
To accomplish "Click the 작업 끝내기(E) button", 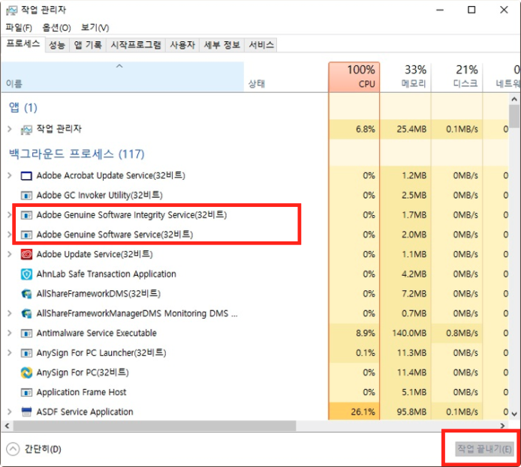I will click(x=484, y=449).
